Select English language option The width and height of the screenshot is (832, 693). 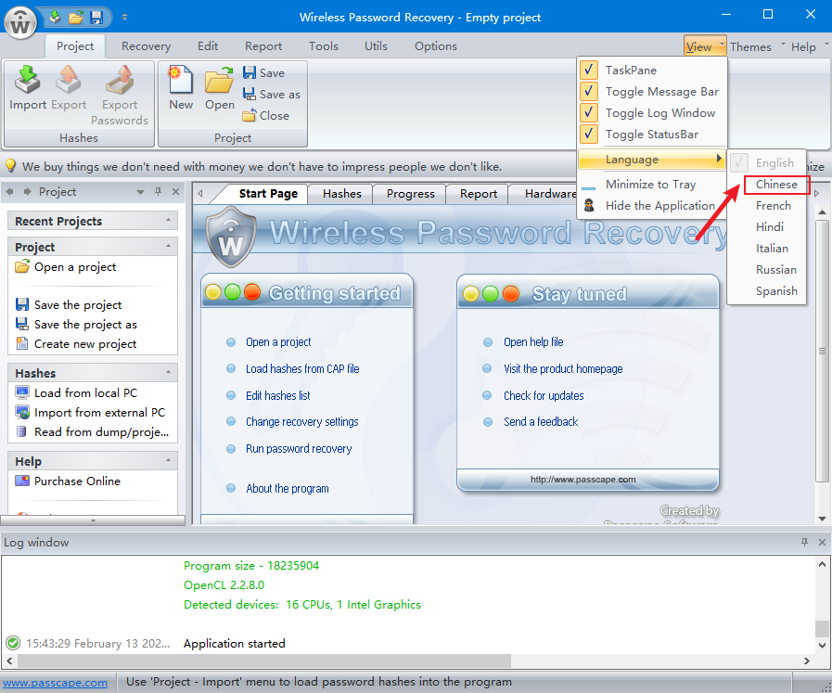click(767, 163)
